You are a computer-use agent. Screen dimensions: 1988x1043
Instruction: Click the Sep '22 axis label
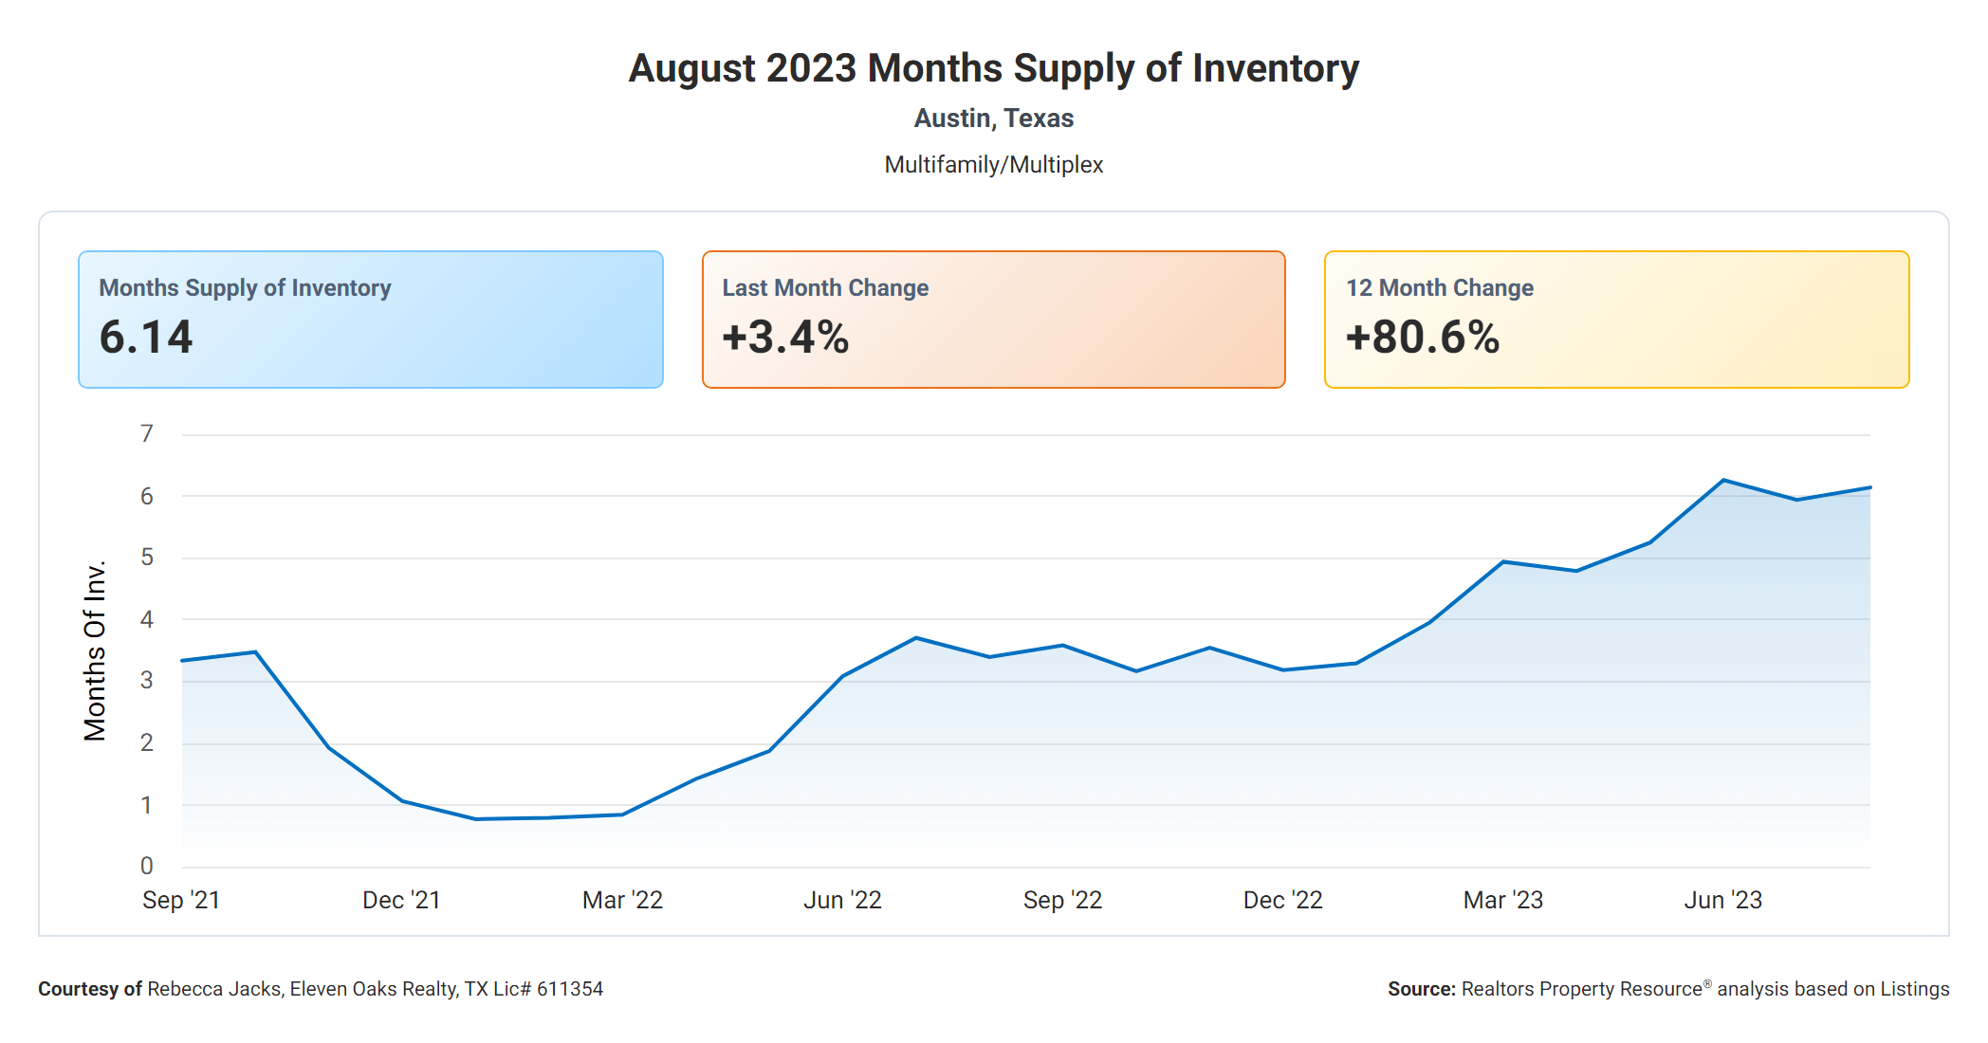tap(1062, 900)
